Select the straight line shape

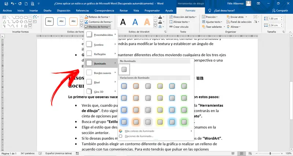[x=8, y=17]
